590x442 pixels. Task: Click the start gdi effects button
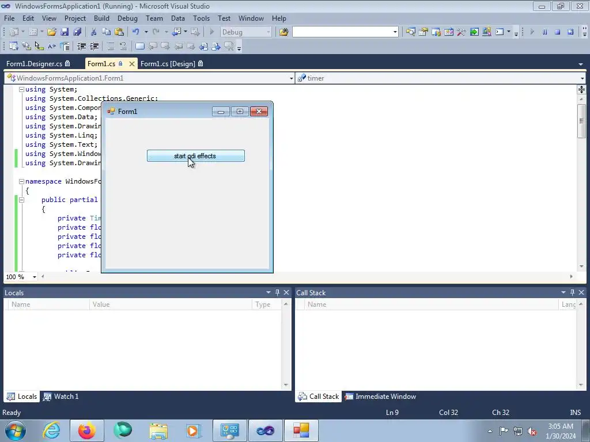[196, 156]
